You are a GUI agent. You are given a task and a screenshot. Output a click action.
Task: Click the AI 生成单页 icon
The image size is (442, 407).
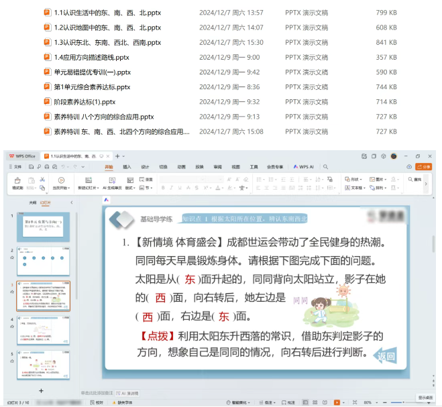[112, 183]
